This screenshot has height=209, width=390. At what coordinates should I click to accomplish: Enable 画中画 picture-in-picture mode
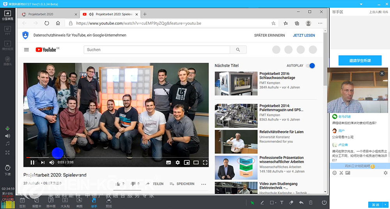[x=51, y=202]
